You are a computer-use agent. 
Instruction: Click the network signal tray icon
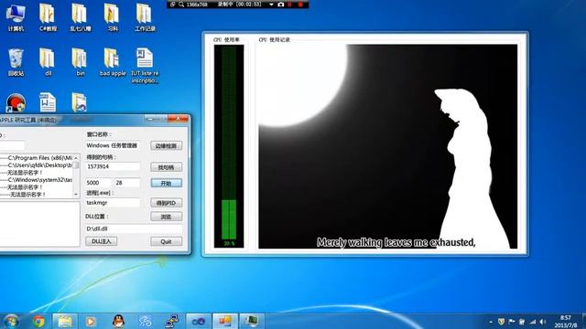532,322
